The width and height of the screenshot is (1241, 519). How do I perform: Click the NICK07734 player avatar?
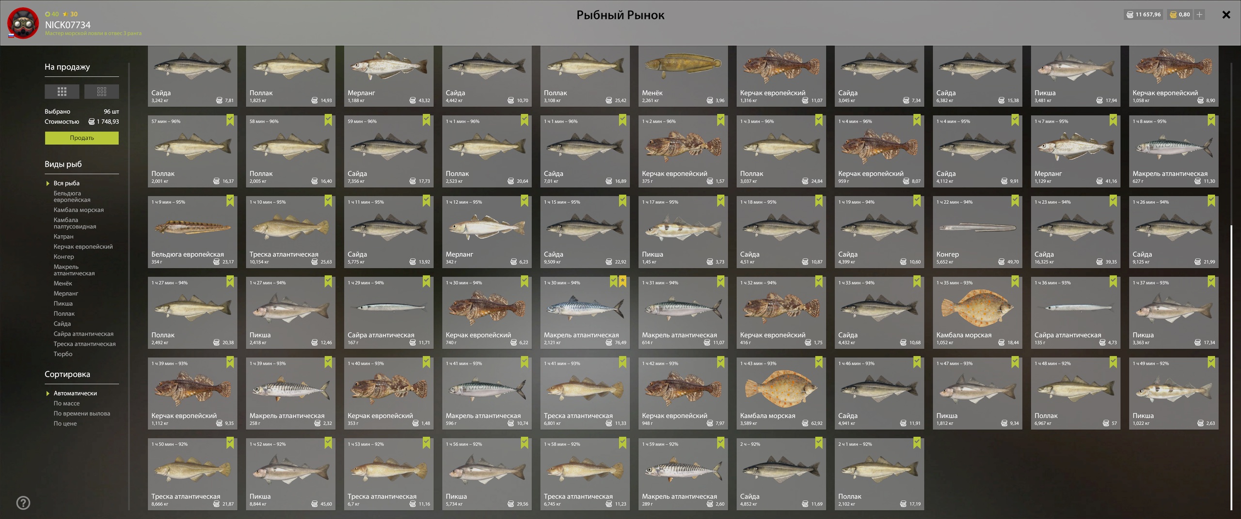(x=23, y=23)
